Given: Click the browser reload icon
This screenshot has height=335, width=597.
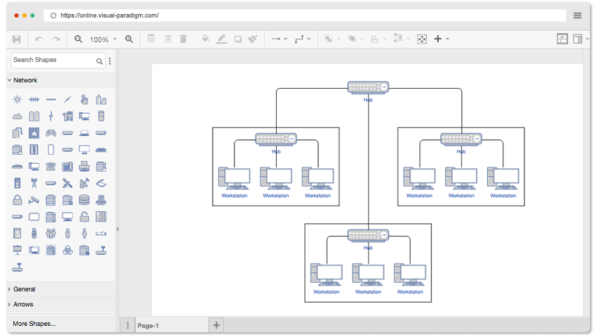Looking at the screenshot, I should point(54,15).
